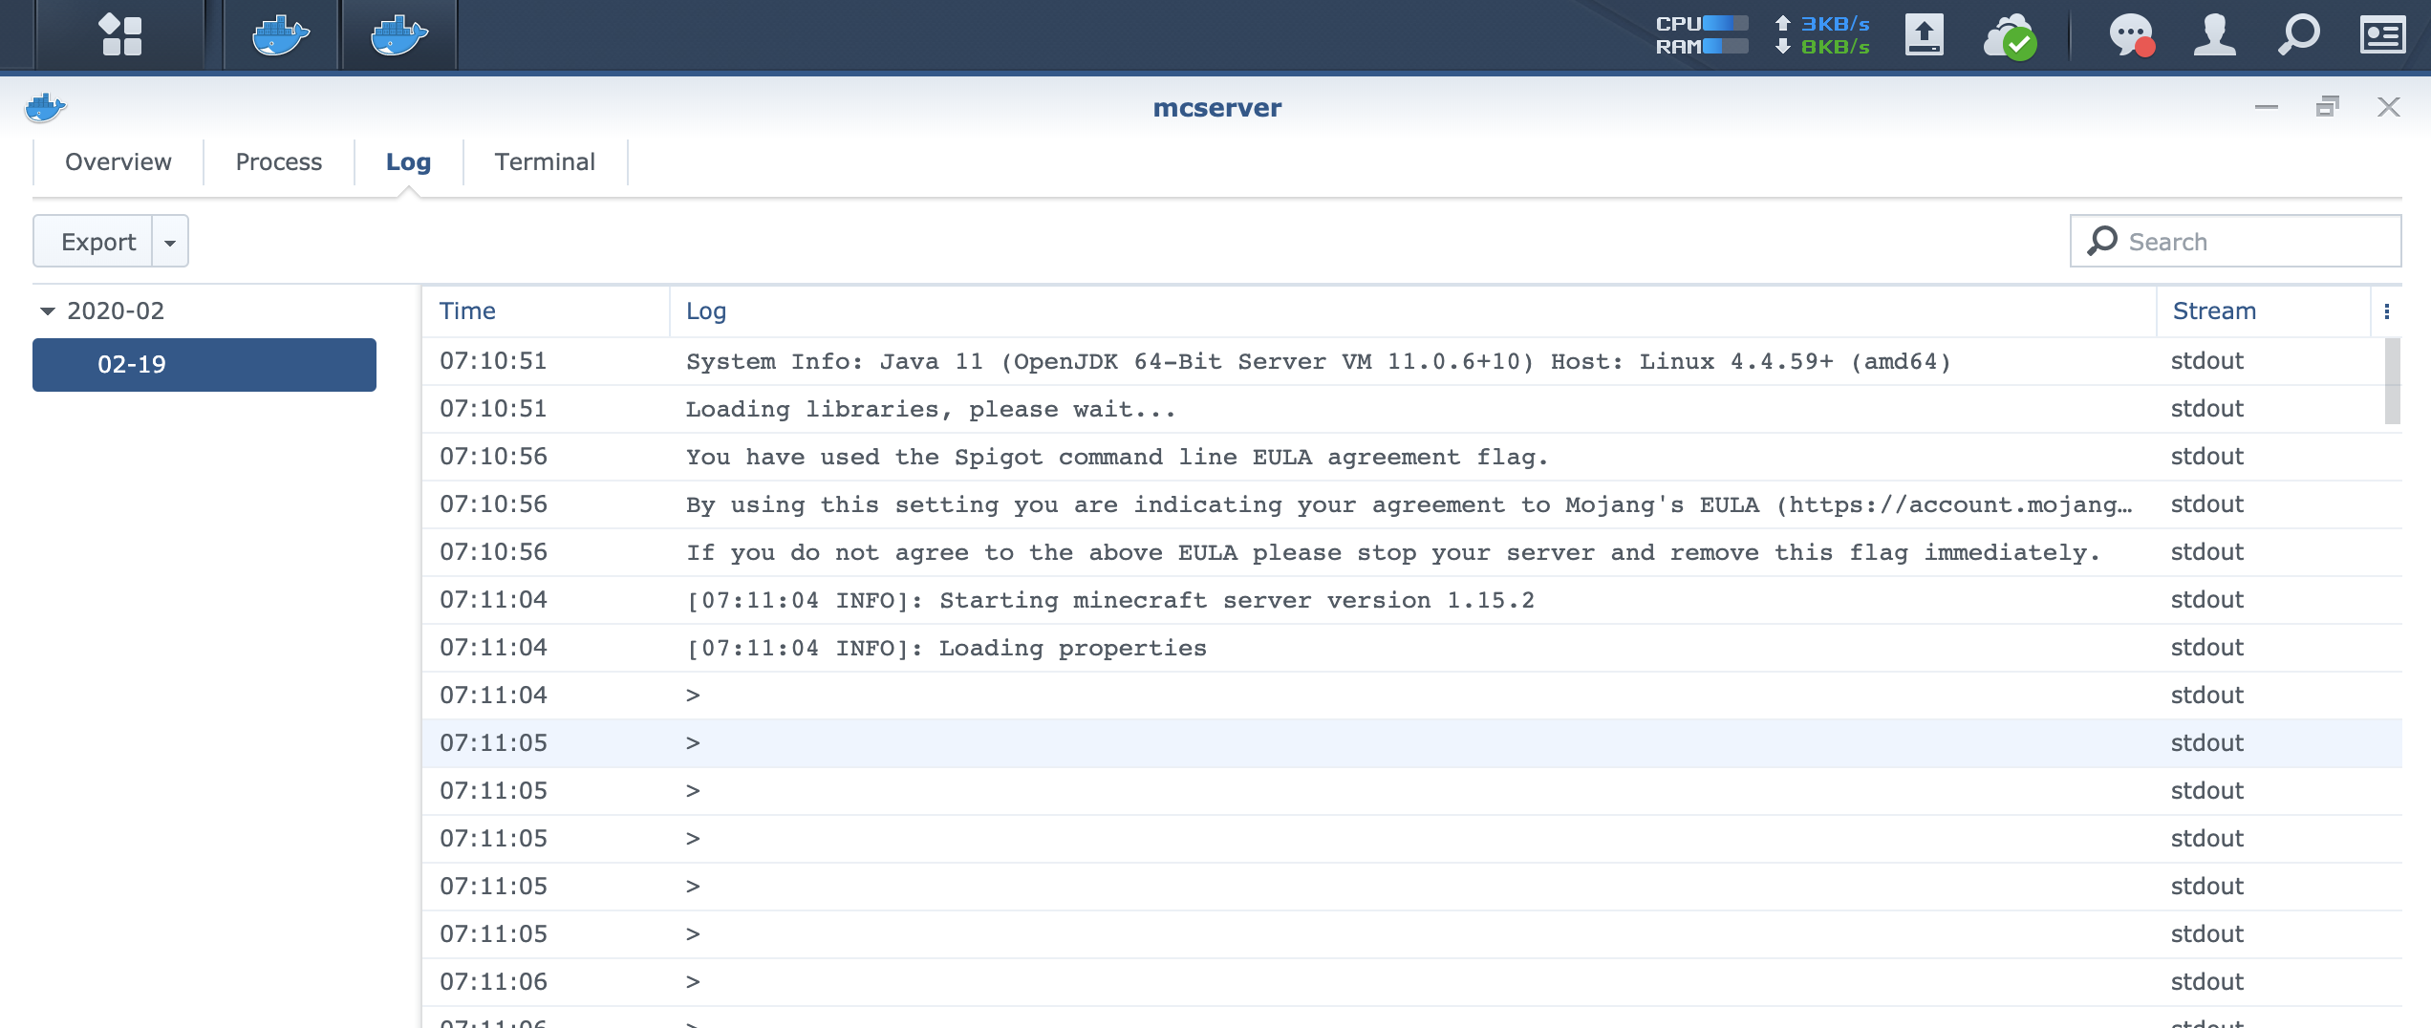
Task: Open the user account options icon
Action: (2213, 34)
